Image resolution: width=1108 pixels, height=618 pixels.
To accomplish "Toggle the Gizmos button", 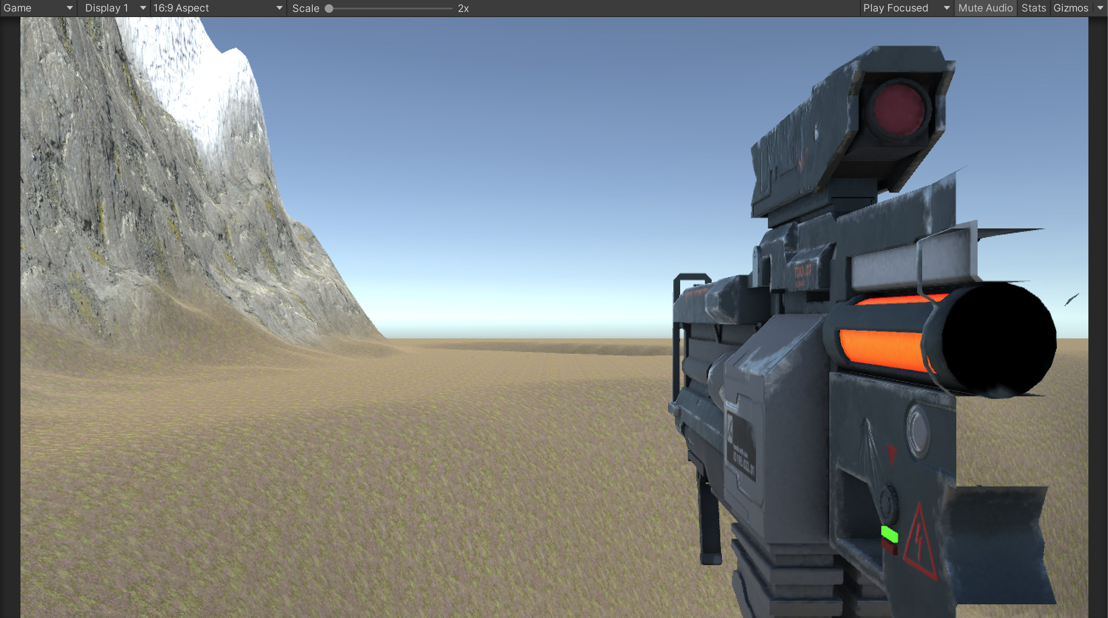I will pos(1070,8).
